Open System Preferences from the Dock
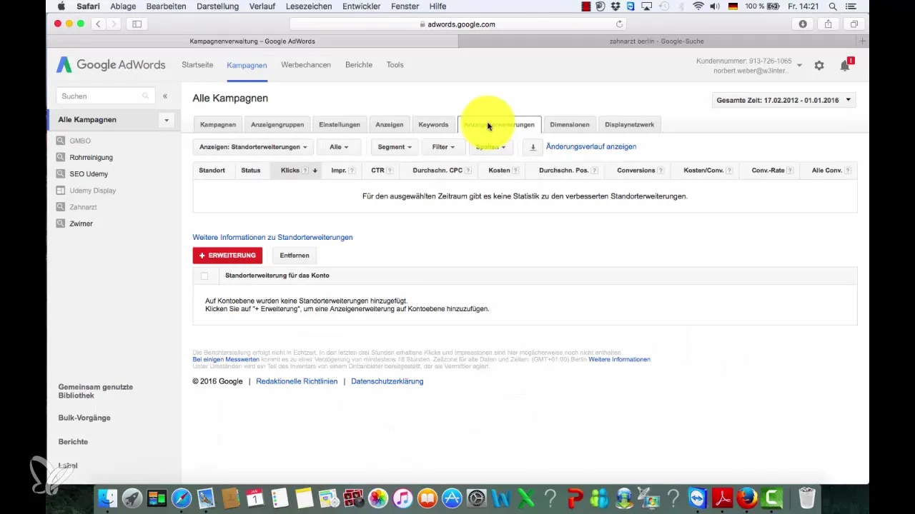This screenshot has height=514, width=915. 476,498
